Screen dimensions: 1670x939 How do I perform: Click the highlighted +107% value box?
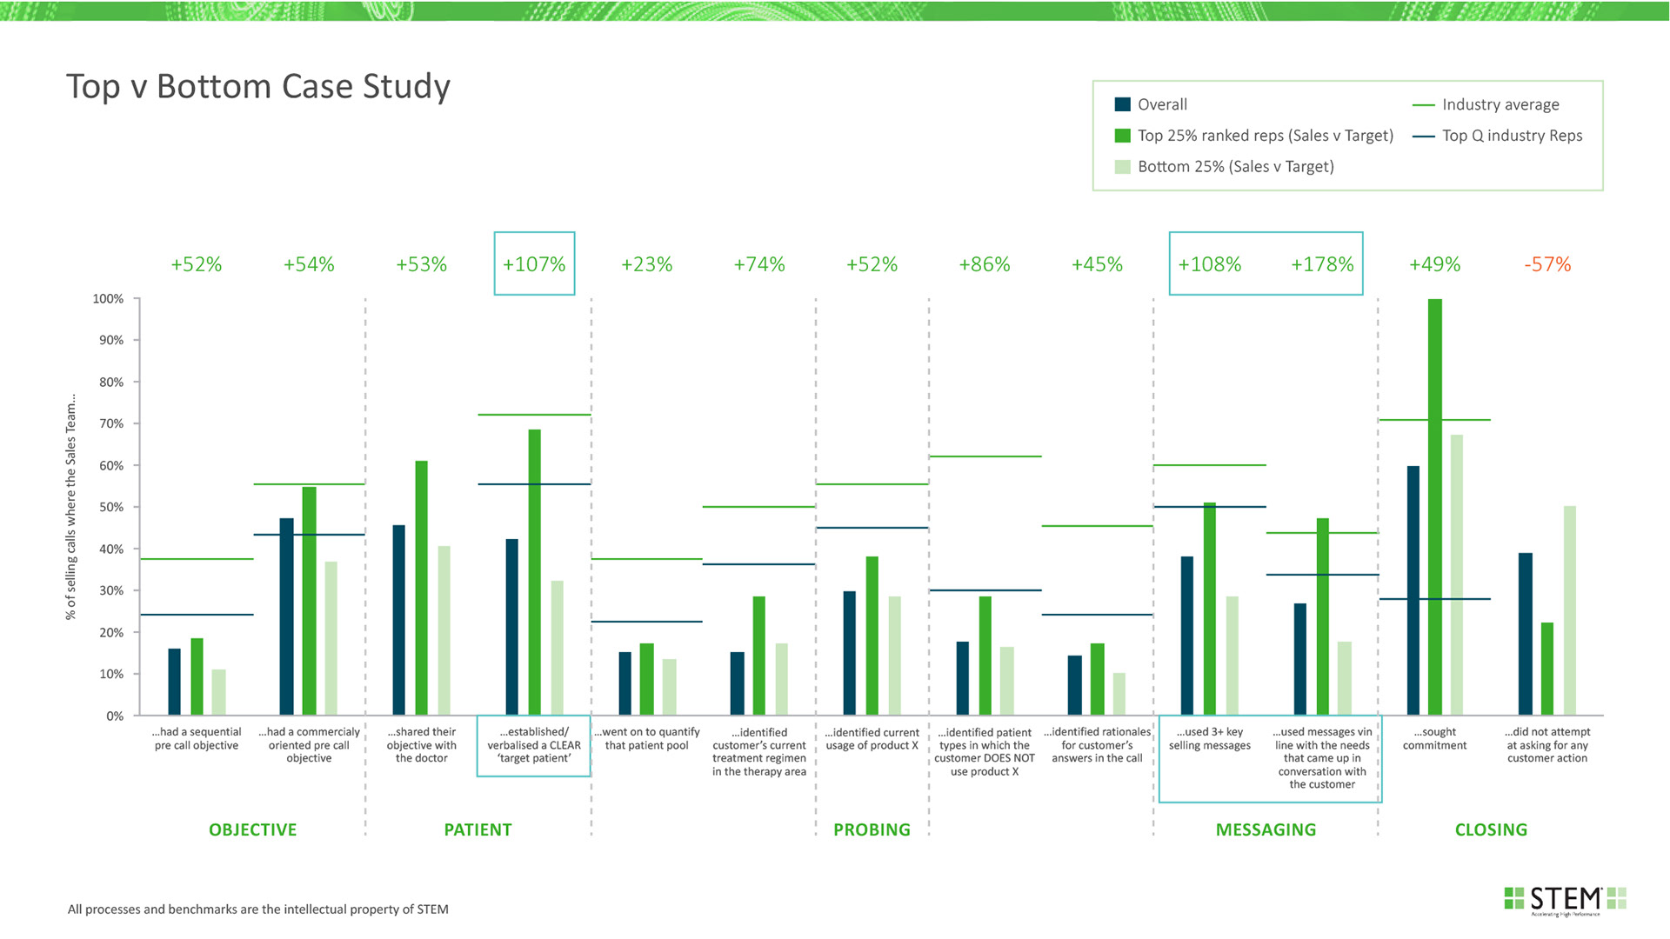[x=534, y=264]
